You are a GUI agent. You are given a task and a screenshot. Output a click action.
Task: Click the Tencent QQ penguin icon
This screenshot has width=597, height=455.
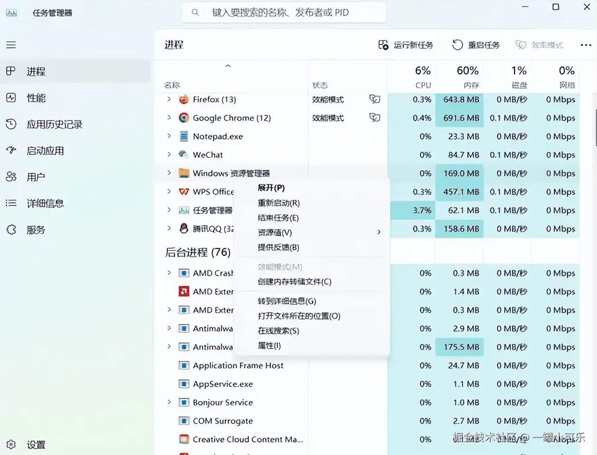click(x=184, y=228)
